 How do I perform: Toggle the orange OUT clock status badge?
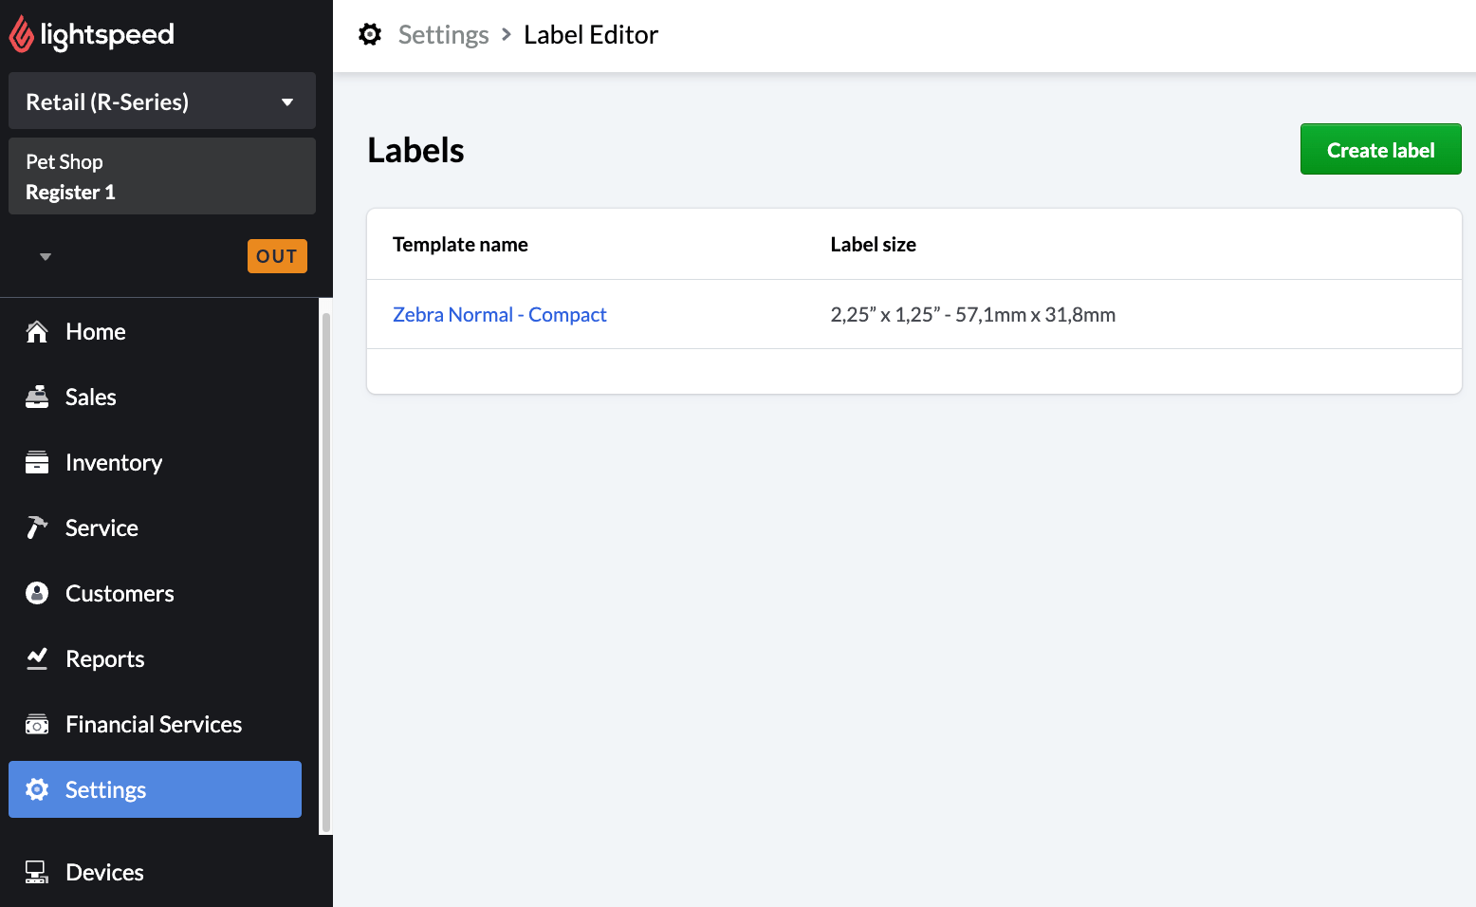tap(277, 256)
